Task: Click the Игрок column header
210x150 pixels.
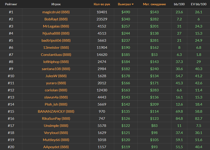Action: (x=56, y=4)
